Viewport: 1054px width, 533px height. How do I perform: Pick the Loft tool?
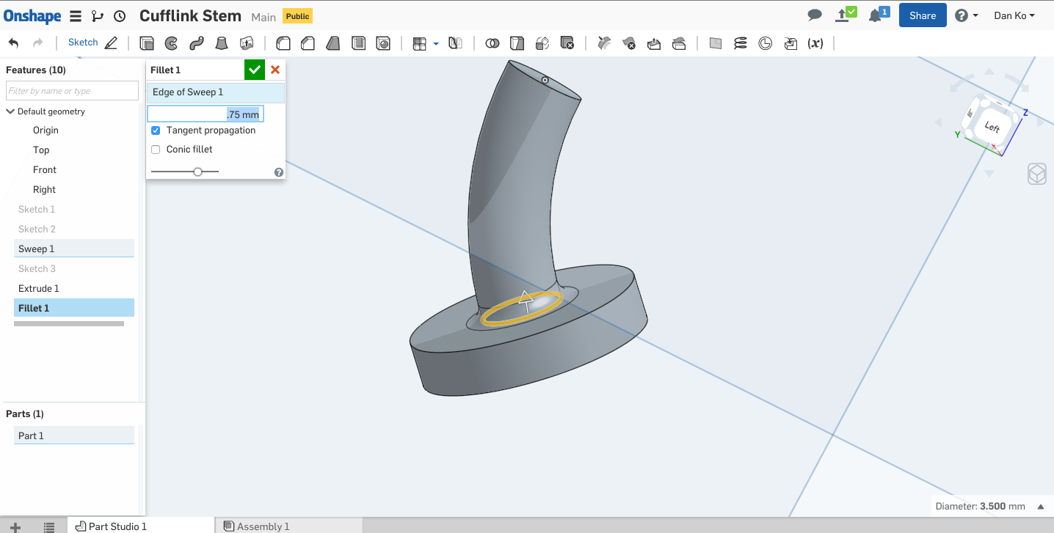point(221,43)
